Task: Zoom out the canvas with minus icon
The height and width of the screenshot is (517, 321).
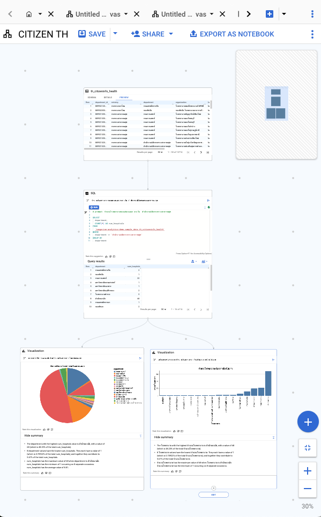Action: pos(308,489)
